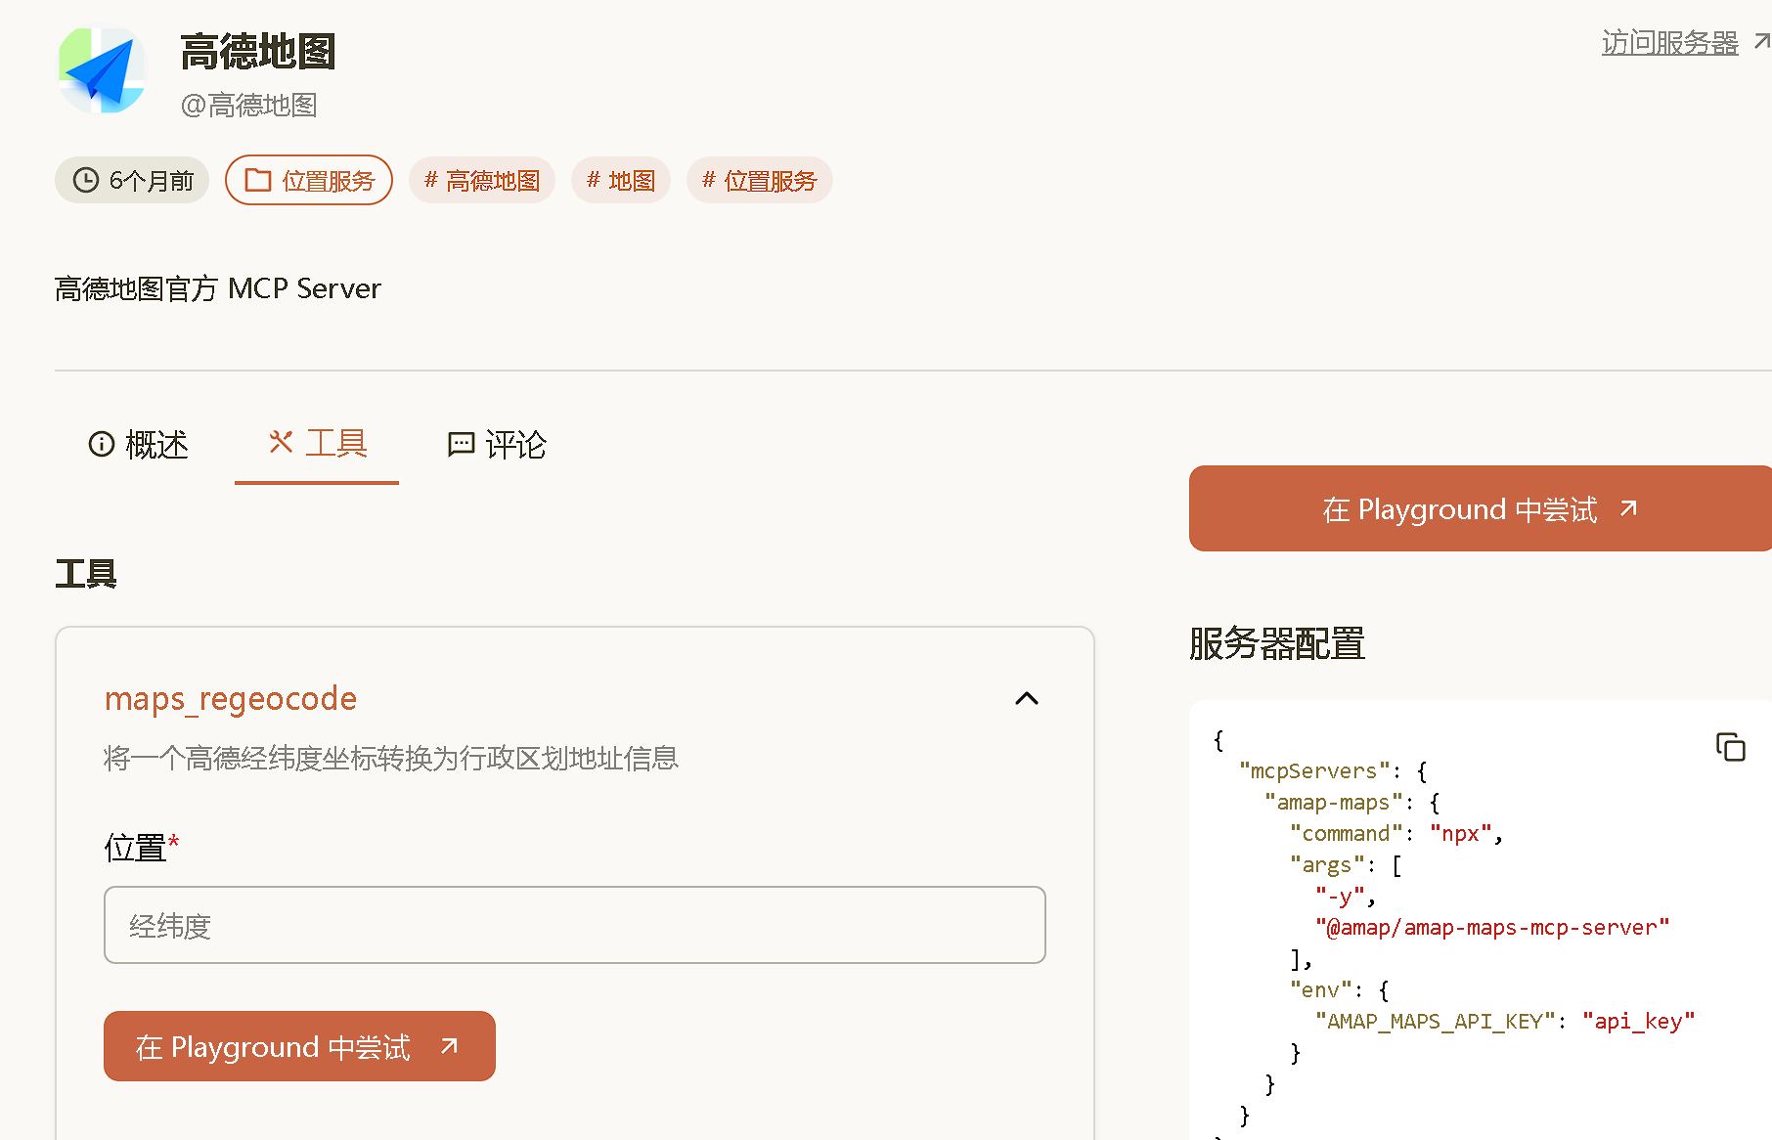
Task: Copy the server configuration JSON
Action: [1730, 747]
